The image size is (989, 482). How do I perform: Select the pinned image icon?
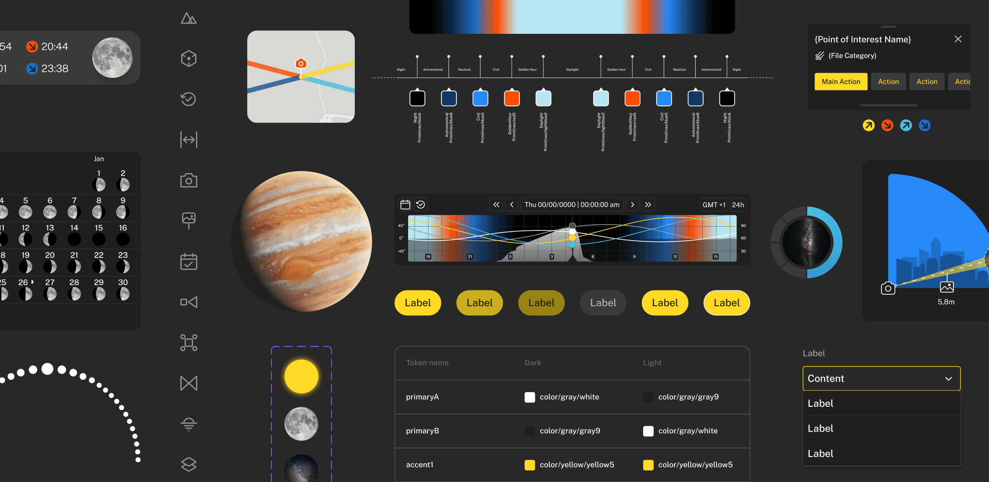coord(188,220)
